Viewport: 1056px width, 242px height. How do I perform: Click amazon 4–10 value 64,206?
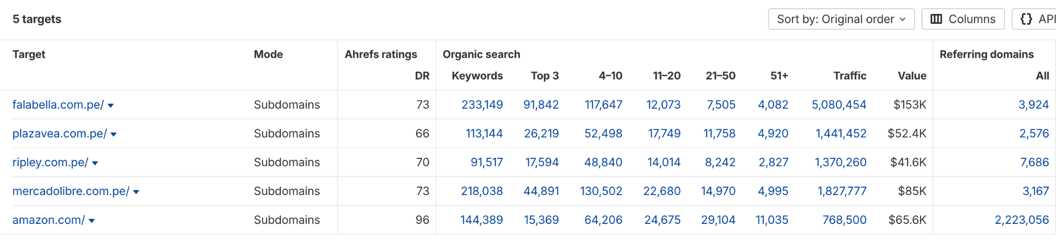coord(603,220)
